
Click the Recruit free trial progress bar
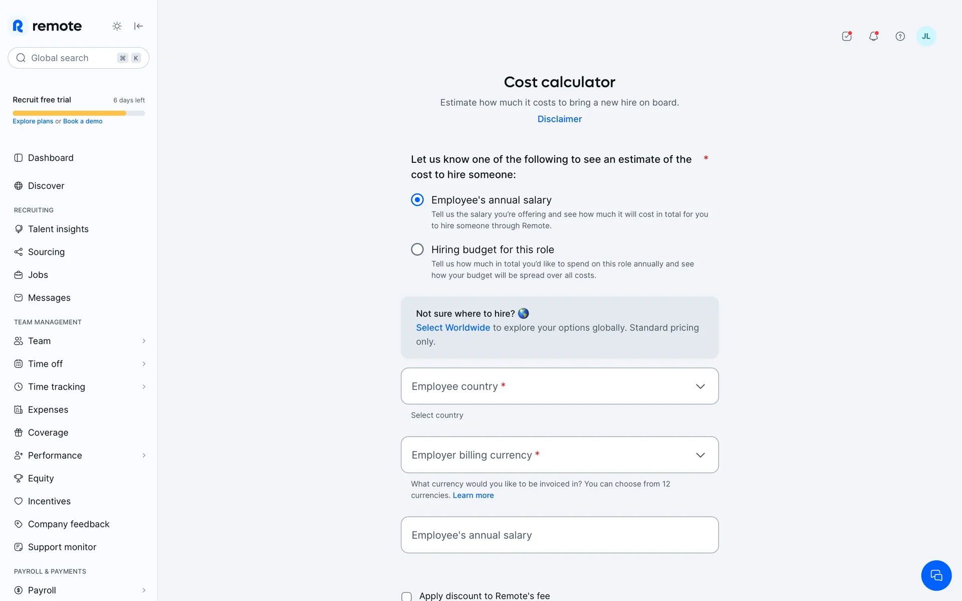79,113
